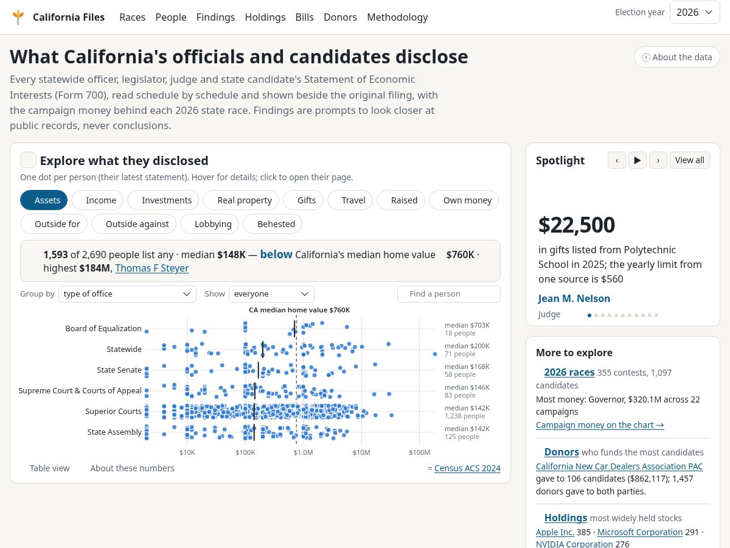Click the Supreme Court & Courts of Appeal label

point(80,390)
